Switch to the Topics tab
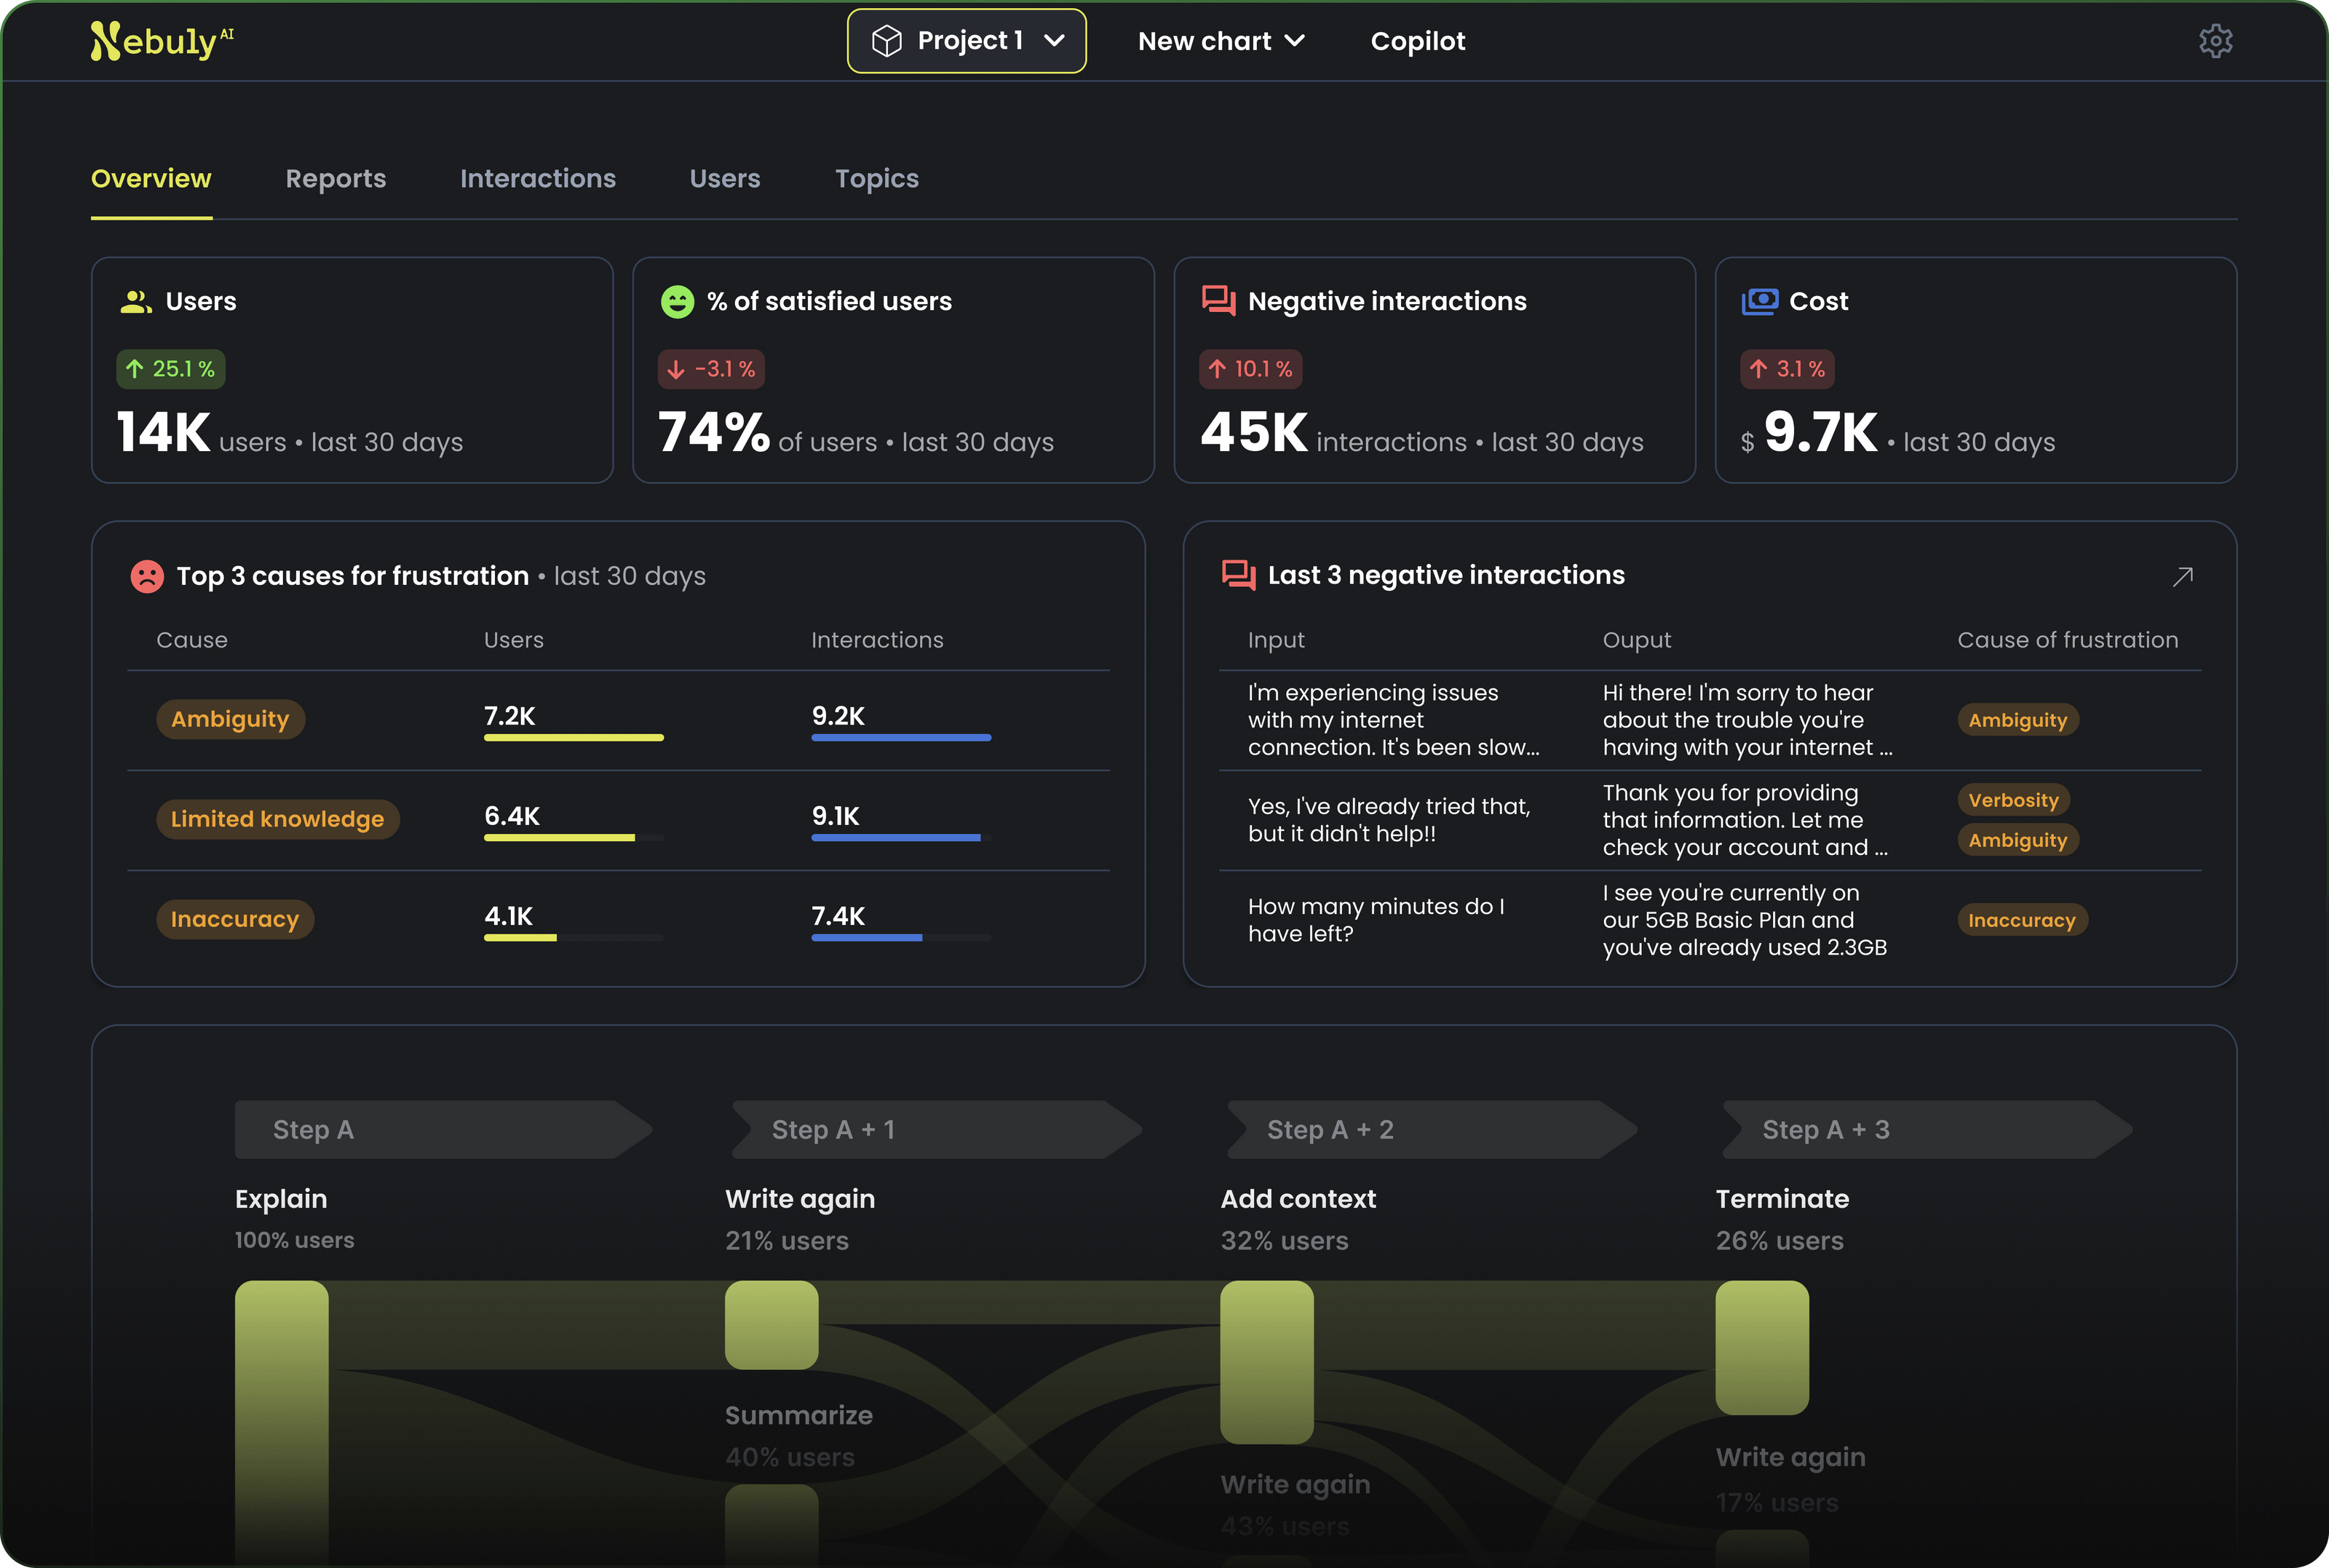The width and height of the screenshot is (2329, 1568). pyautogui.click(x=876, y=179)
